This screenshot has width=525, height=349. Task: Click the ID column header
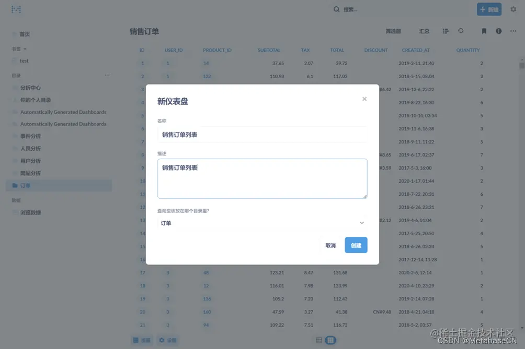[142, 50]
